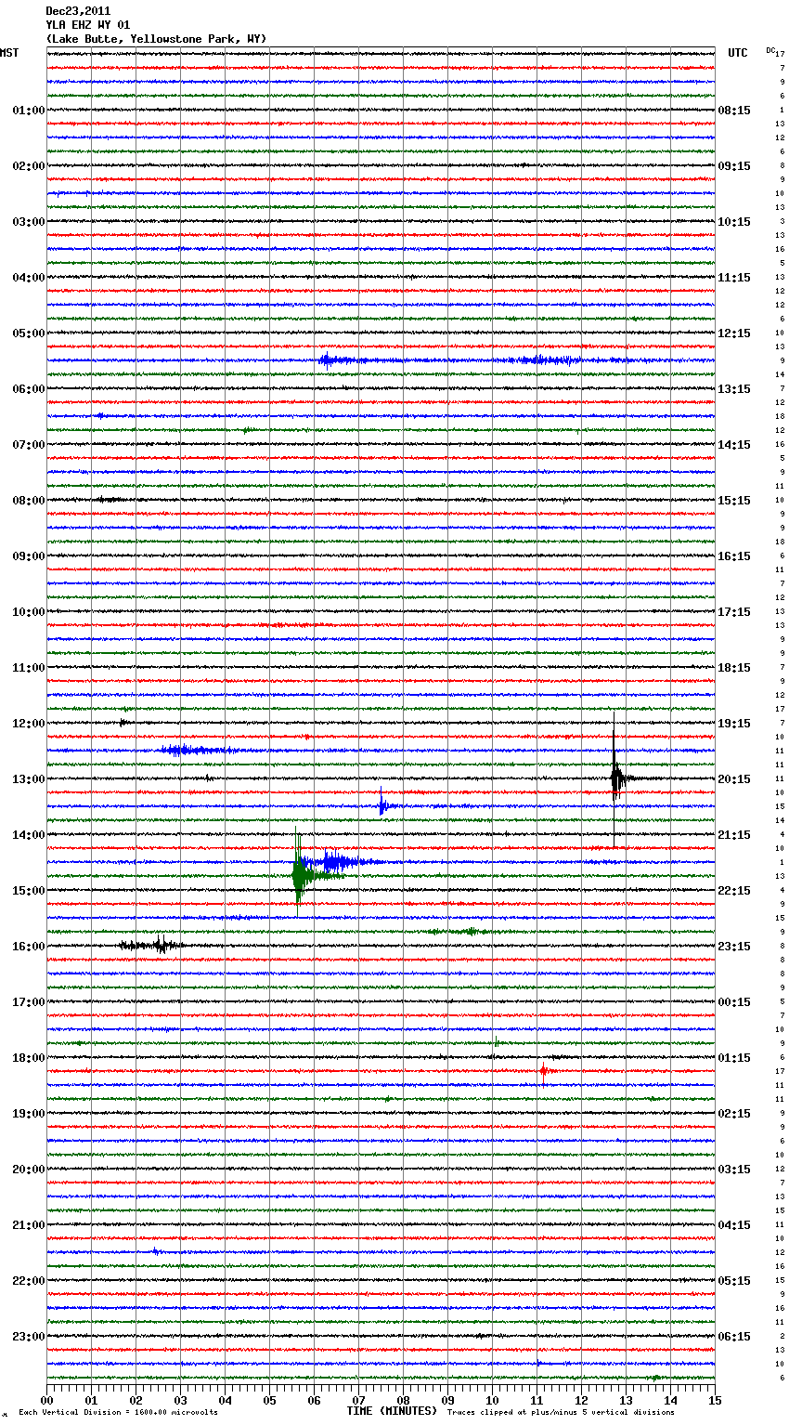The height and width of the screenshot is (1425, 789).
Task: Click the "05:15" UTC time label
Action: [x=734, y=1281]
